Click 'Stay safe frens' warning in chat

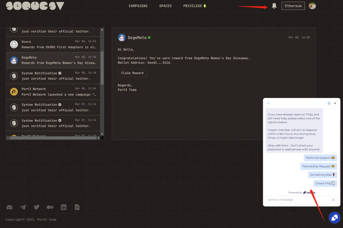294,147
